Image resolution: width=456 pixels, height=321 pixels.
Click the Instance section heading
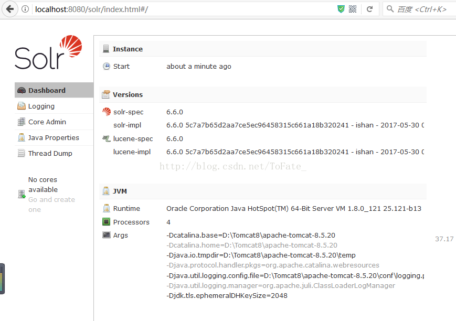point(128,49)
